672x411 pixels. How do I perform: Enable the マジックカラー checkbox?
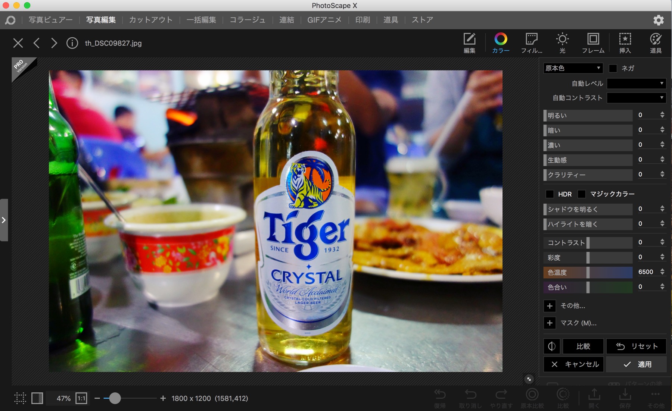[582, 194]
